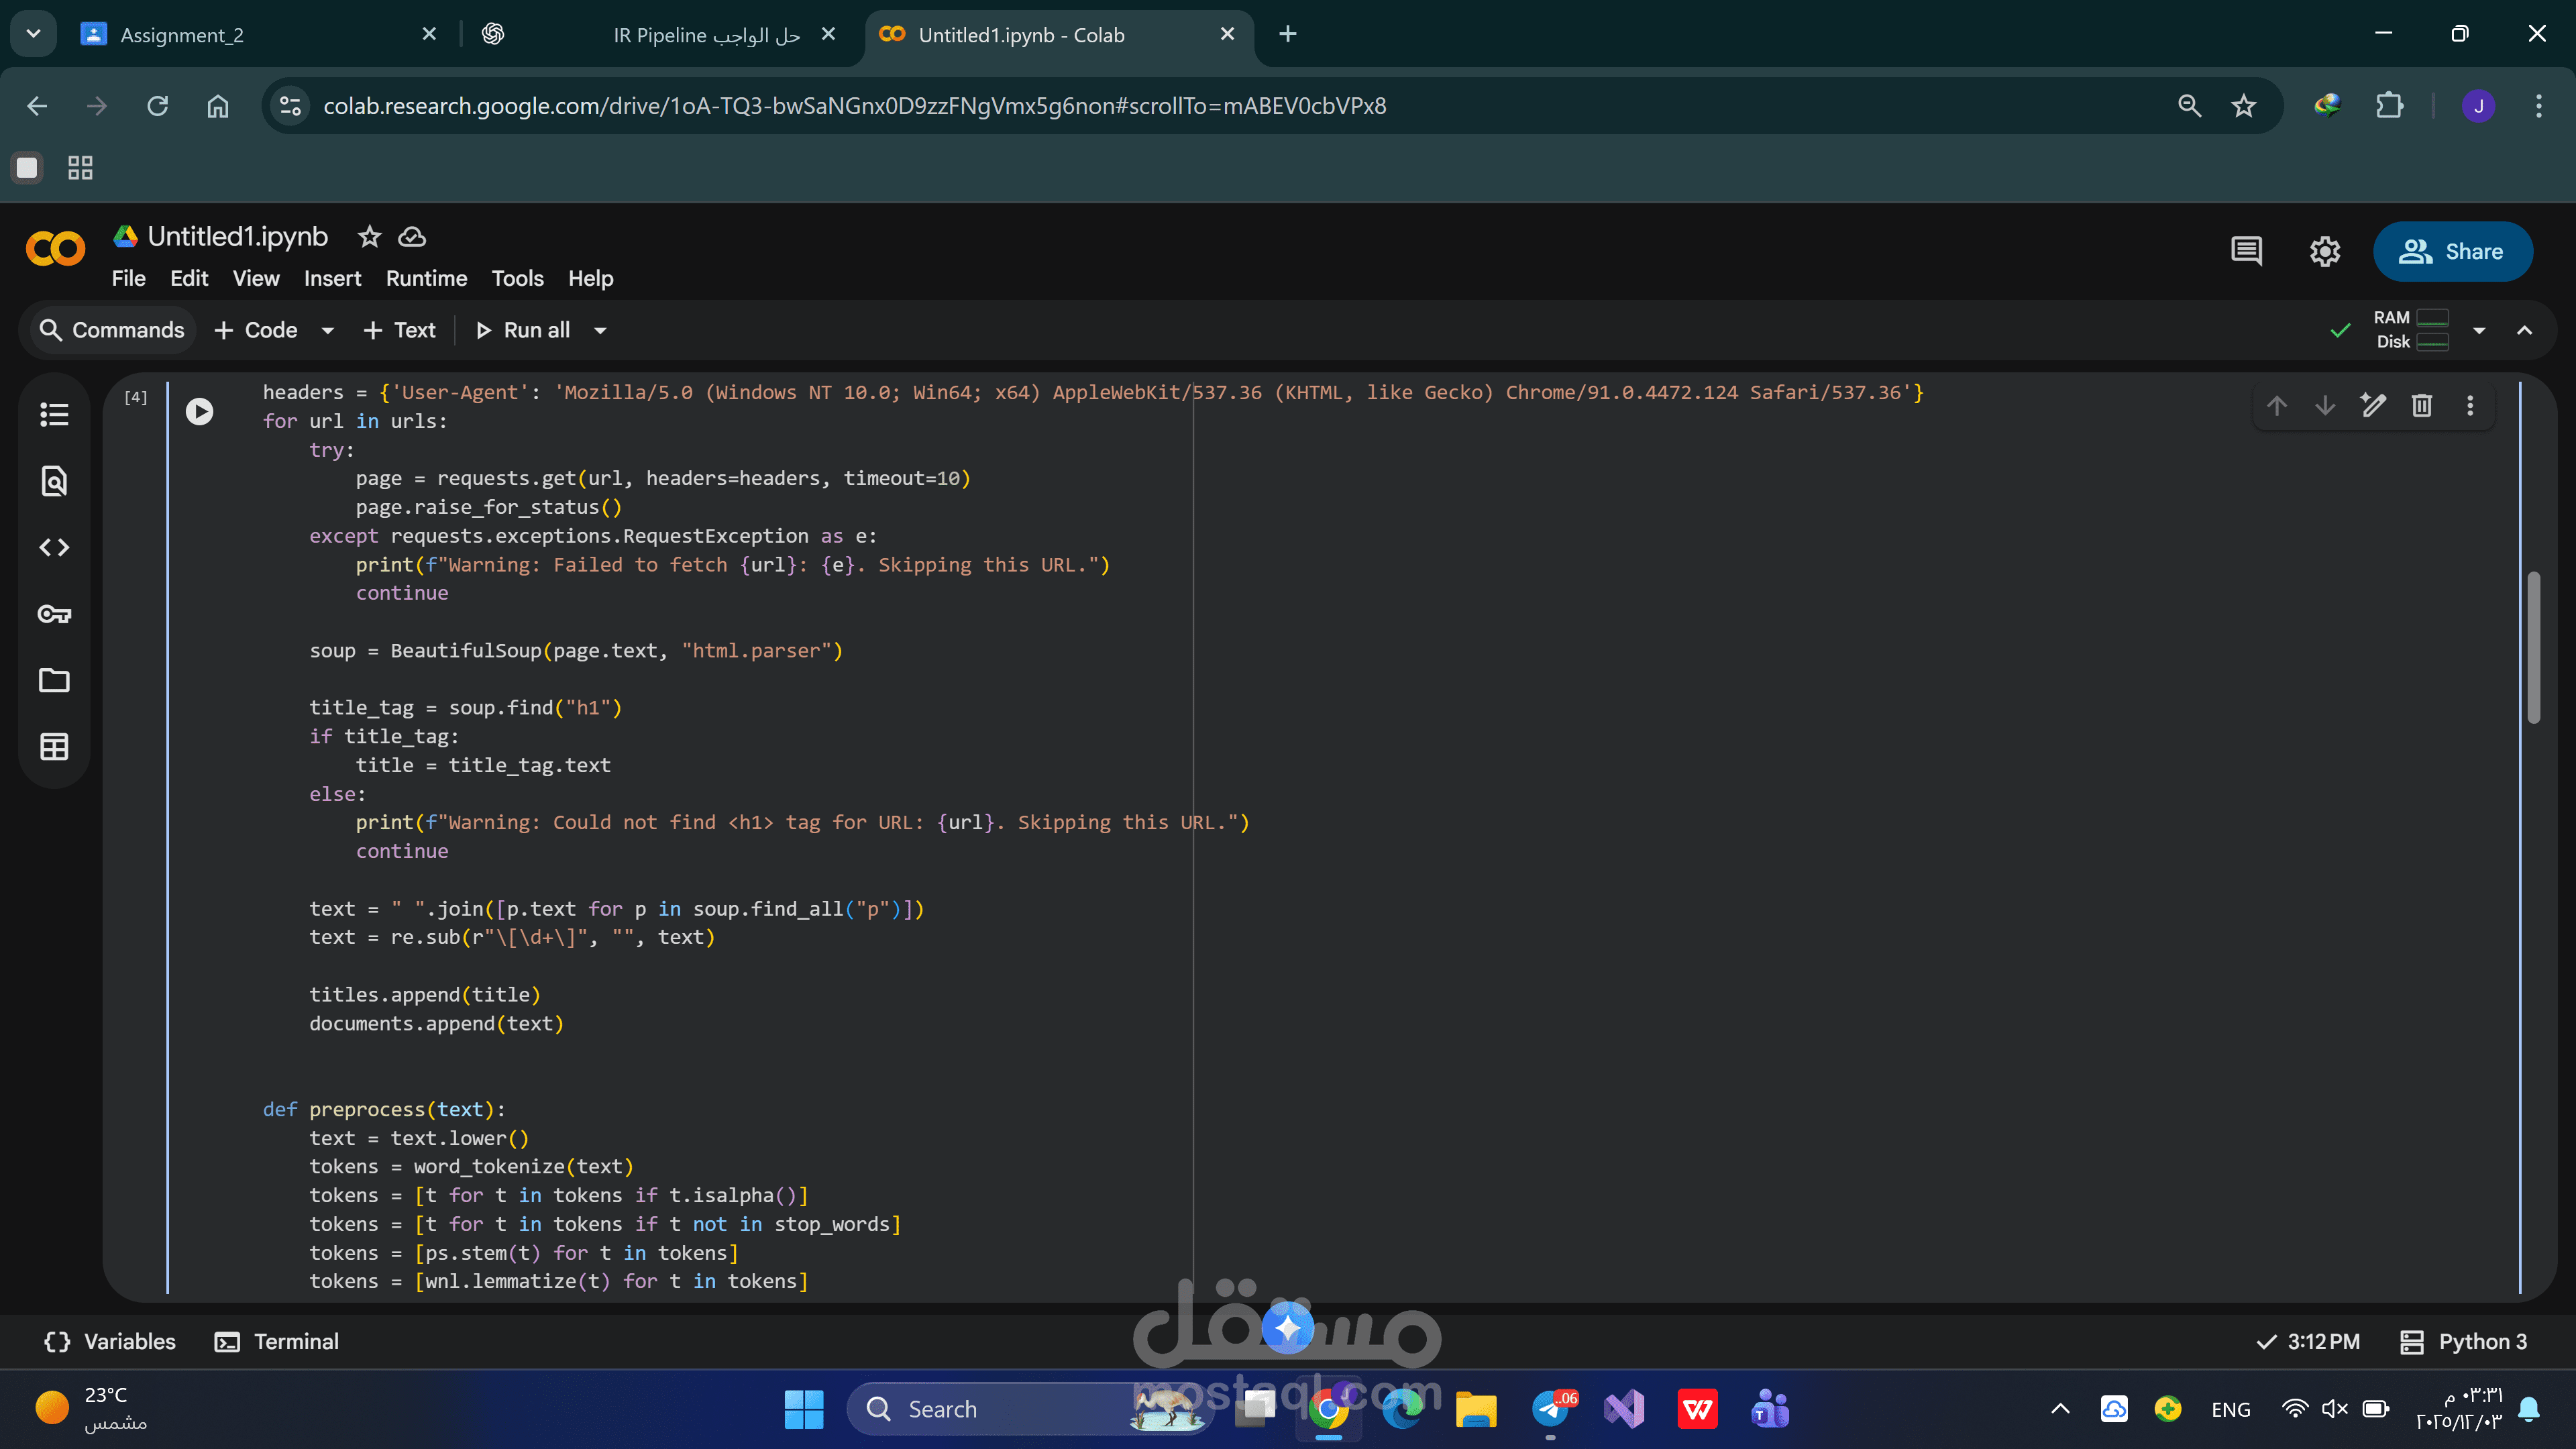Open the file browser panel
The width and height of the screenshot is (2576, 1449).
coord(54,680)
